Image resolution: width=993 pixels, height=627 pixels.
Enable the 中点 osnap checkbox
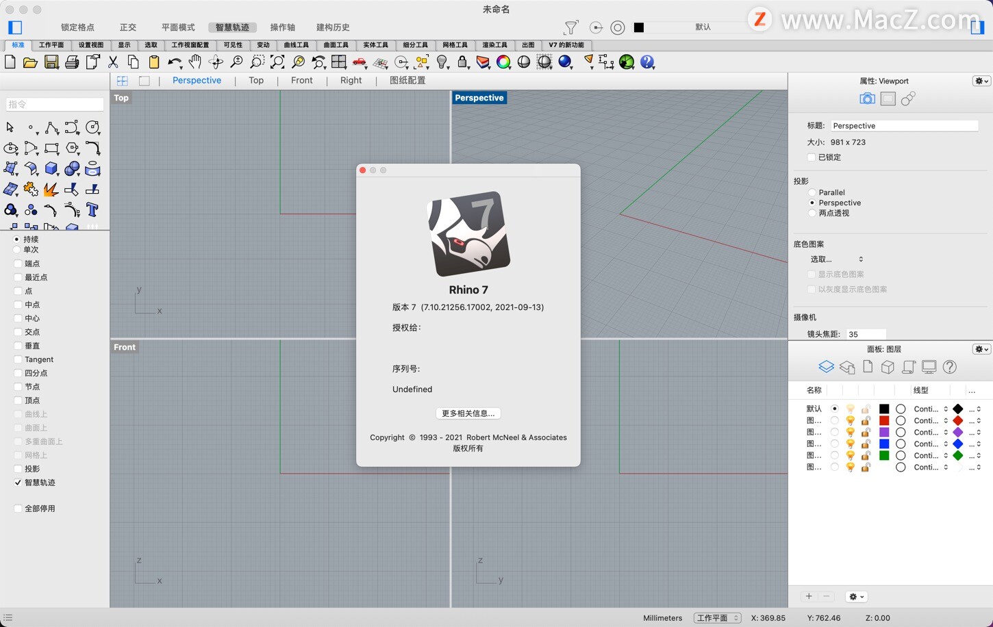tap(18, 305)
